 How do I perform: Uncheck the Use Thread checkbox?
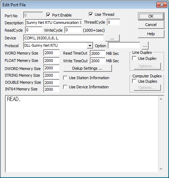pyautogui.click(x=91, y=14)
